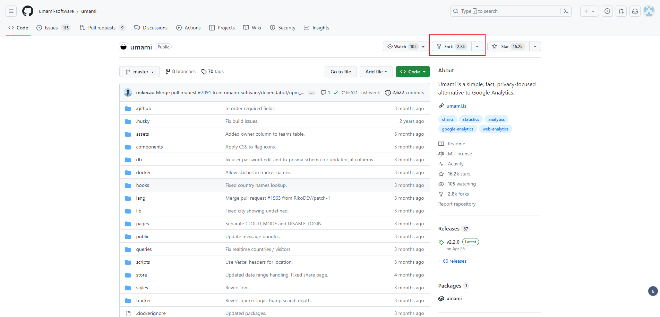Click the .dockerignore file icon
This screenshot has width=660, height=317.
[128, 314]
